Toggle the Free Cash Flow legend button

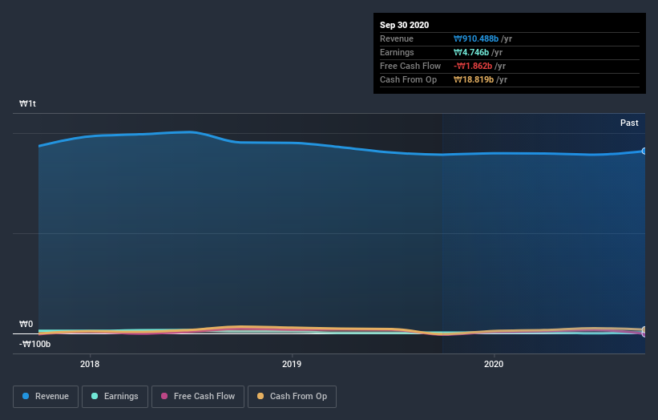198,397
